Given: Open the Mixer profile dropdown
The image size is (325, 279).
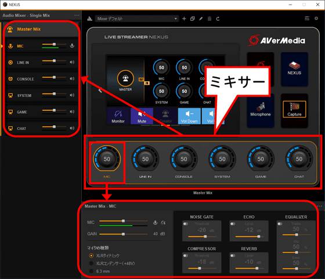Looking at the screenshot, I should pyautogui.click(x=137, y=19).
